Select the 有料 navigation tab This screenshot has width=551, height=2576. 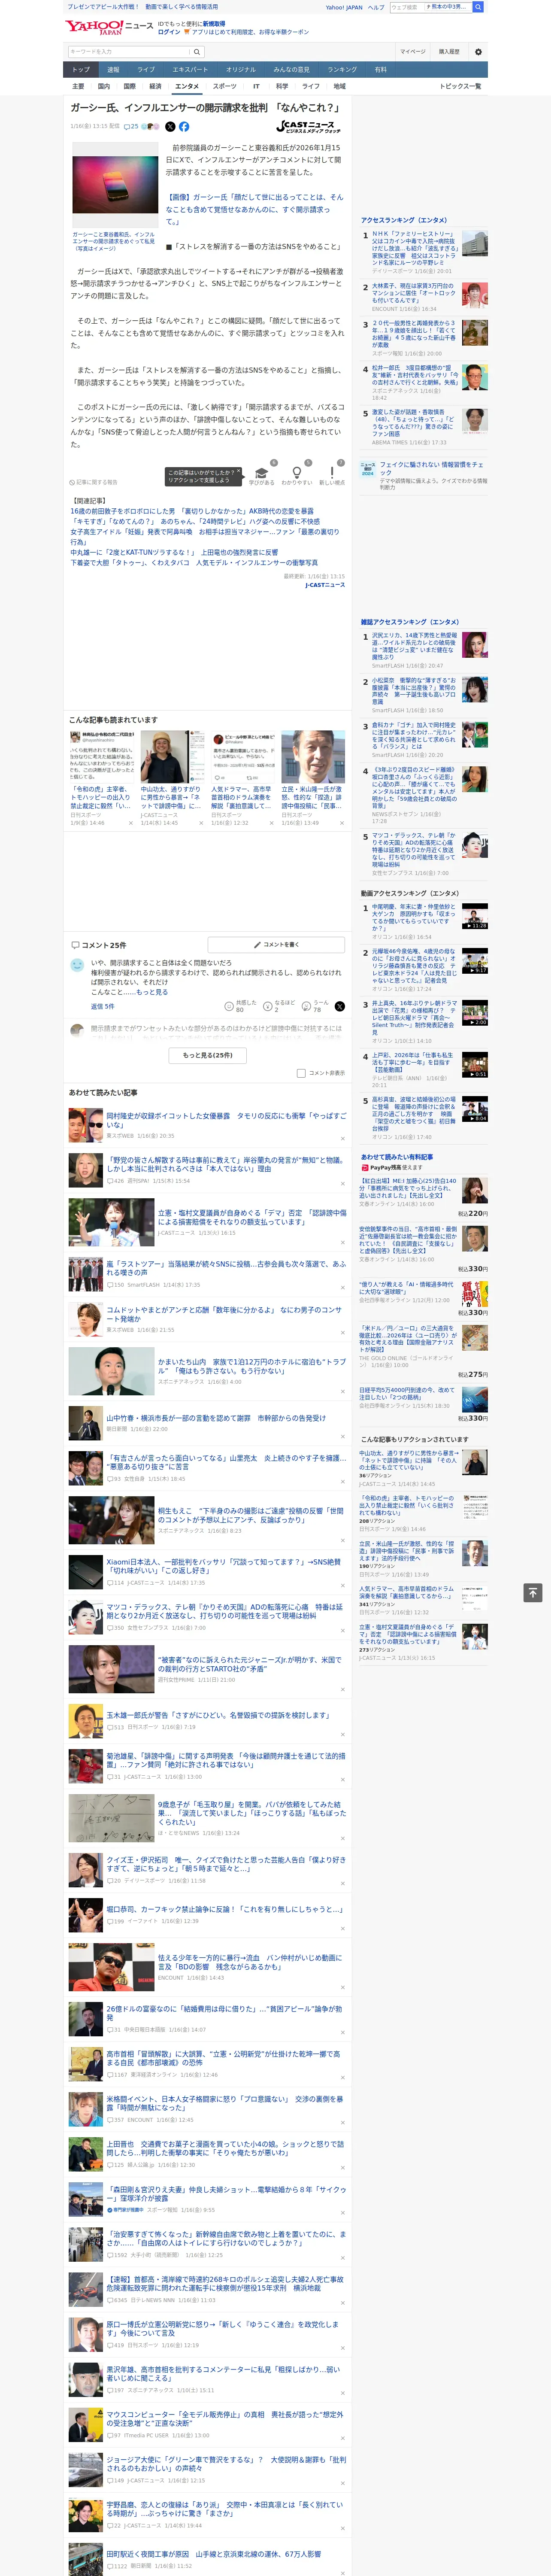point(380,70)
